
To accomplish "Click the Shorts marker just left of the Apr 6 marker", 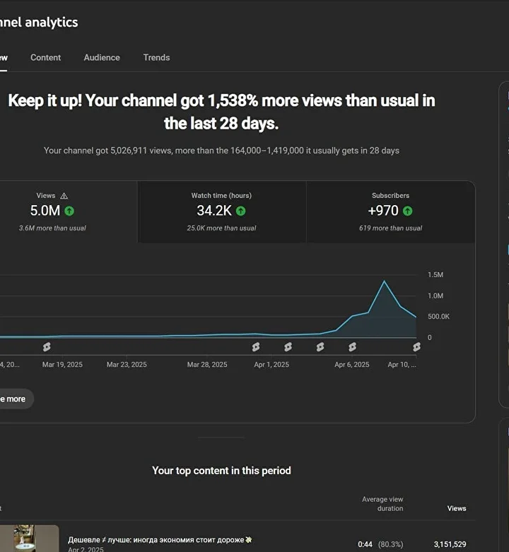I will [x=320, y=347].
